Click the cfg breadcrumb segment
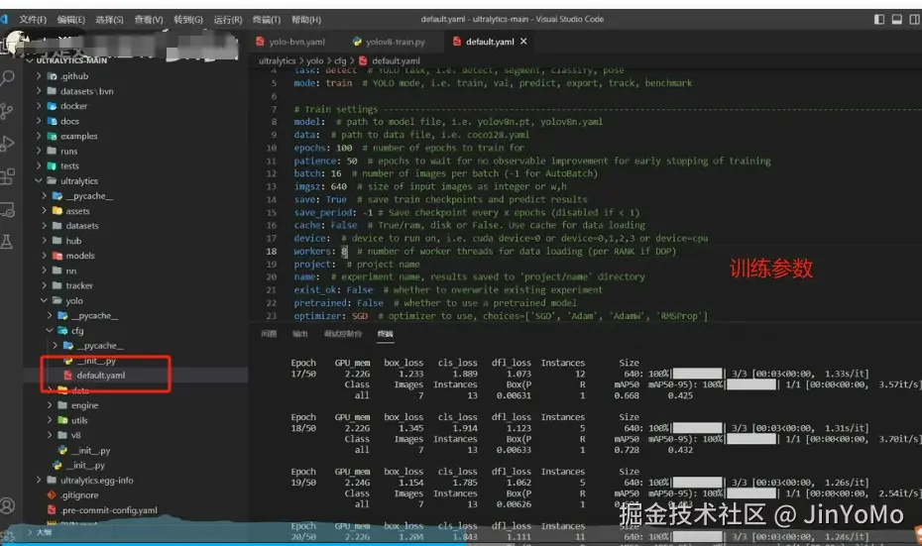This screenshot has width=922, height=546. point(340,60)
